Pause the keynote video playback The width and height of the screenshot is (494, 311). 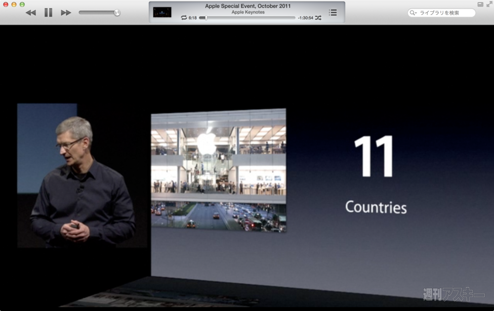click(x=48, y=12)
